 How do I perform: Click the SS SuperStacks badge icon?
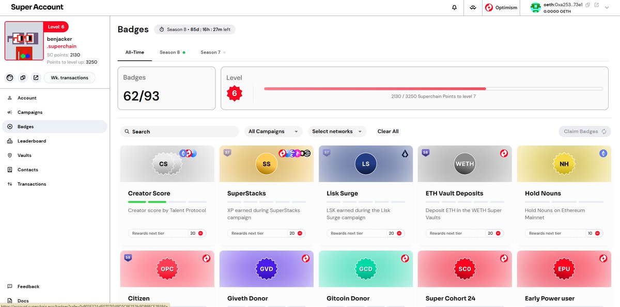click(x=267, y=164)
